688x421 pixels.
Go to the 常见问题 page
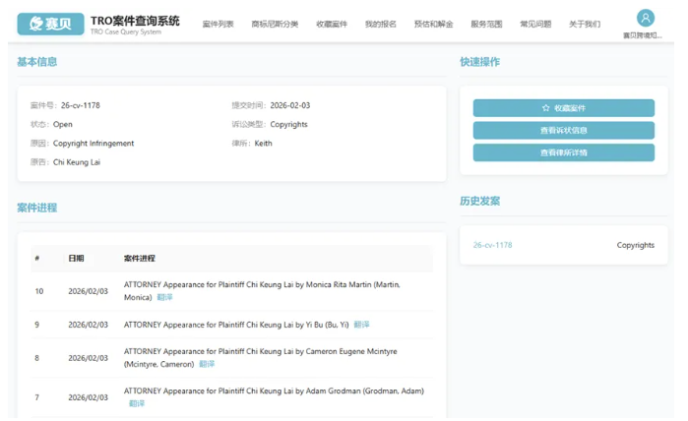pyautogui.click(x=535, y=24)
